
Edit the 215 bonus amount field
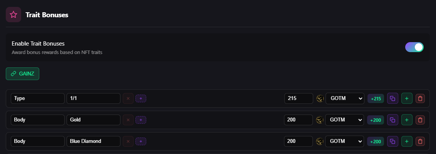299,98
